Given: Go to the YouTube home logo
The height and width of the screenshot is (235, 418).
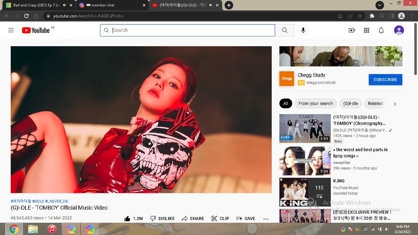Looking at the screenshot, I should pos(36,30).
